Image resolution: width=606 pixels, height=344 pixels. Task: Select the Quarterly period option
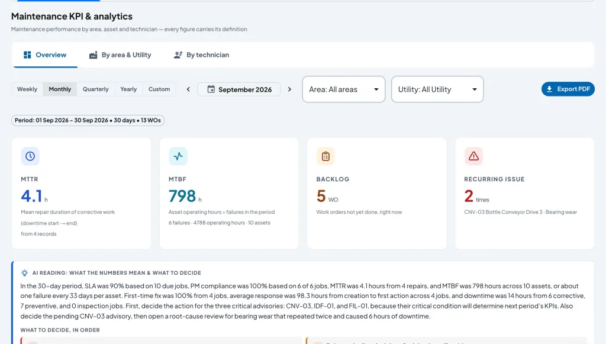pyautogui.click(x=95, y=89)
